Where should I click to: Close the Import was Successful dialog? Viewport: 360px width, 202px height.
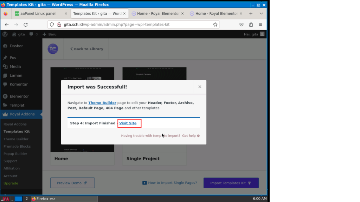(x=200, y=87)
